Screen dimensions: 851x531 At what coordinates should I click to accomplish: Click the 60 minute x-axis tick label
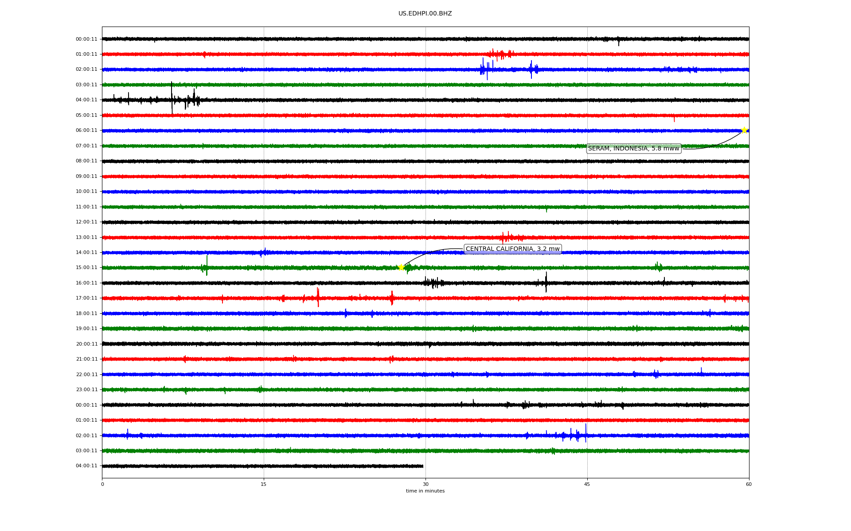click(749, 484)
